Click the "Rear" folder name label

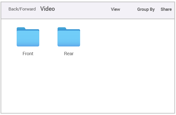click(x=69, y=54)
